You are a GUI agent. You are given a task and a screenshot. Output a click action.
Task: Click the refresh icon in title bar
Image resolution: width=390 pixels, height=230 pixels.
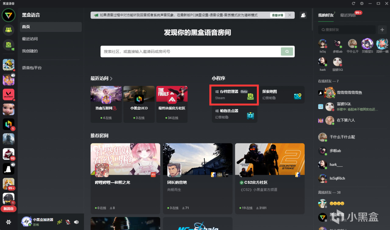(353, 3)
